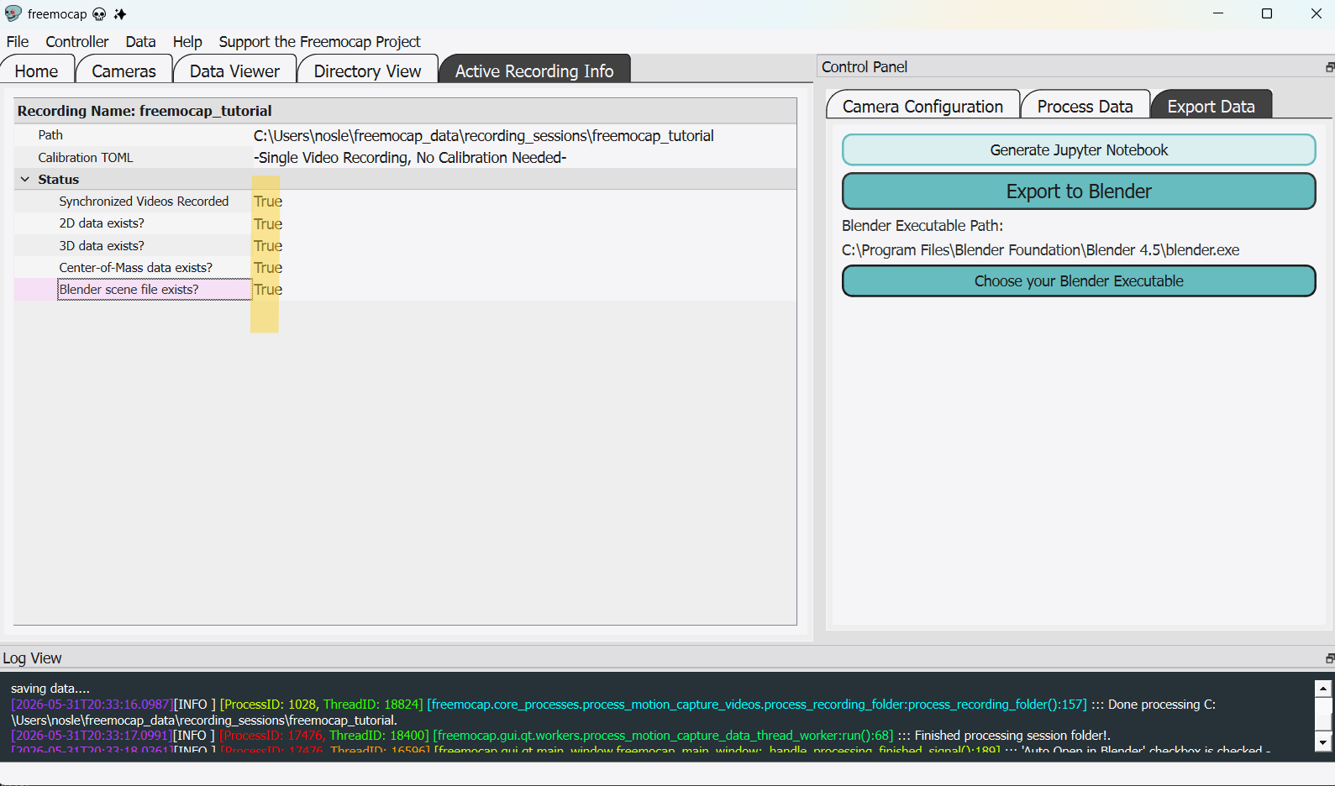Click the Generate Jupyter Notebook button

[1079, 150]
